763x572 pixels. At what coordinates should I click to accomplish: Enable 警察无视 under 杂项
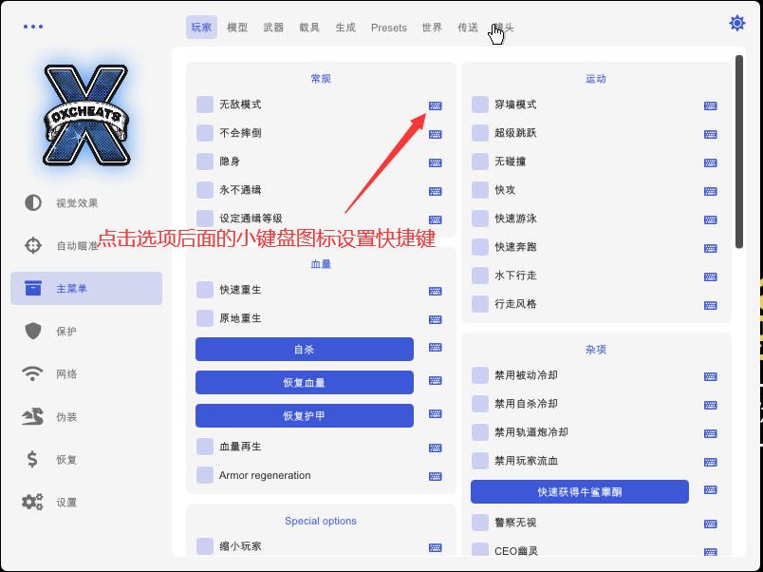[x=479, y=521]
